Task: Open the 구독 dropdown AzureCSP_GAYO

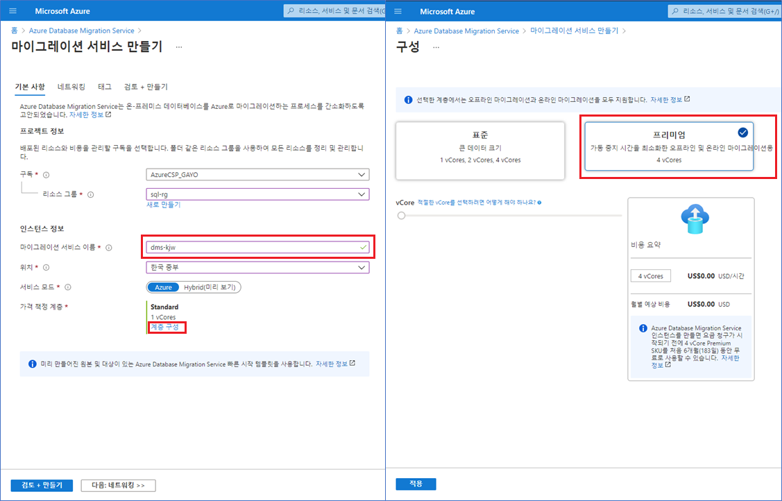Action: (257, 175)
